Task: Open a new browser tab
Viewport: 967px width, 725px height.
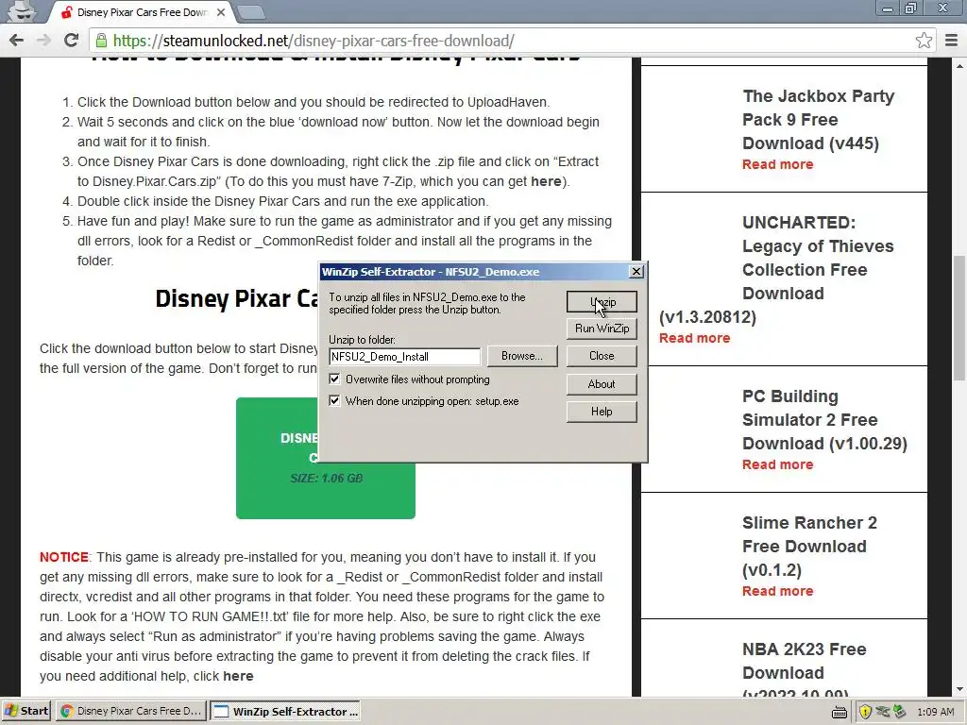Action: [x=249, y=12]
